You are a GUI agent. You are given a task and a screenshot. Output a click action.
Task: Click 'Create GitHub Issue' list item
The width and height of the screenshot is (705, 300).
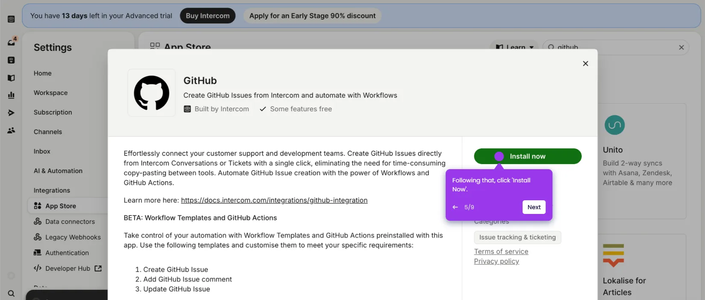pyautogui.click(x=176, y=270)
